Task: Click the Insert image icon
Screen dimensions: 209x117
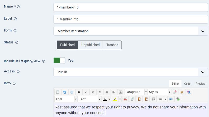Action: click(x=171, y=99)
